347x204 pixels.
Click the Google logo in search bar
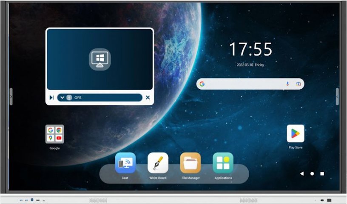pos(202,84)
